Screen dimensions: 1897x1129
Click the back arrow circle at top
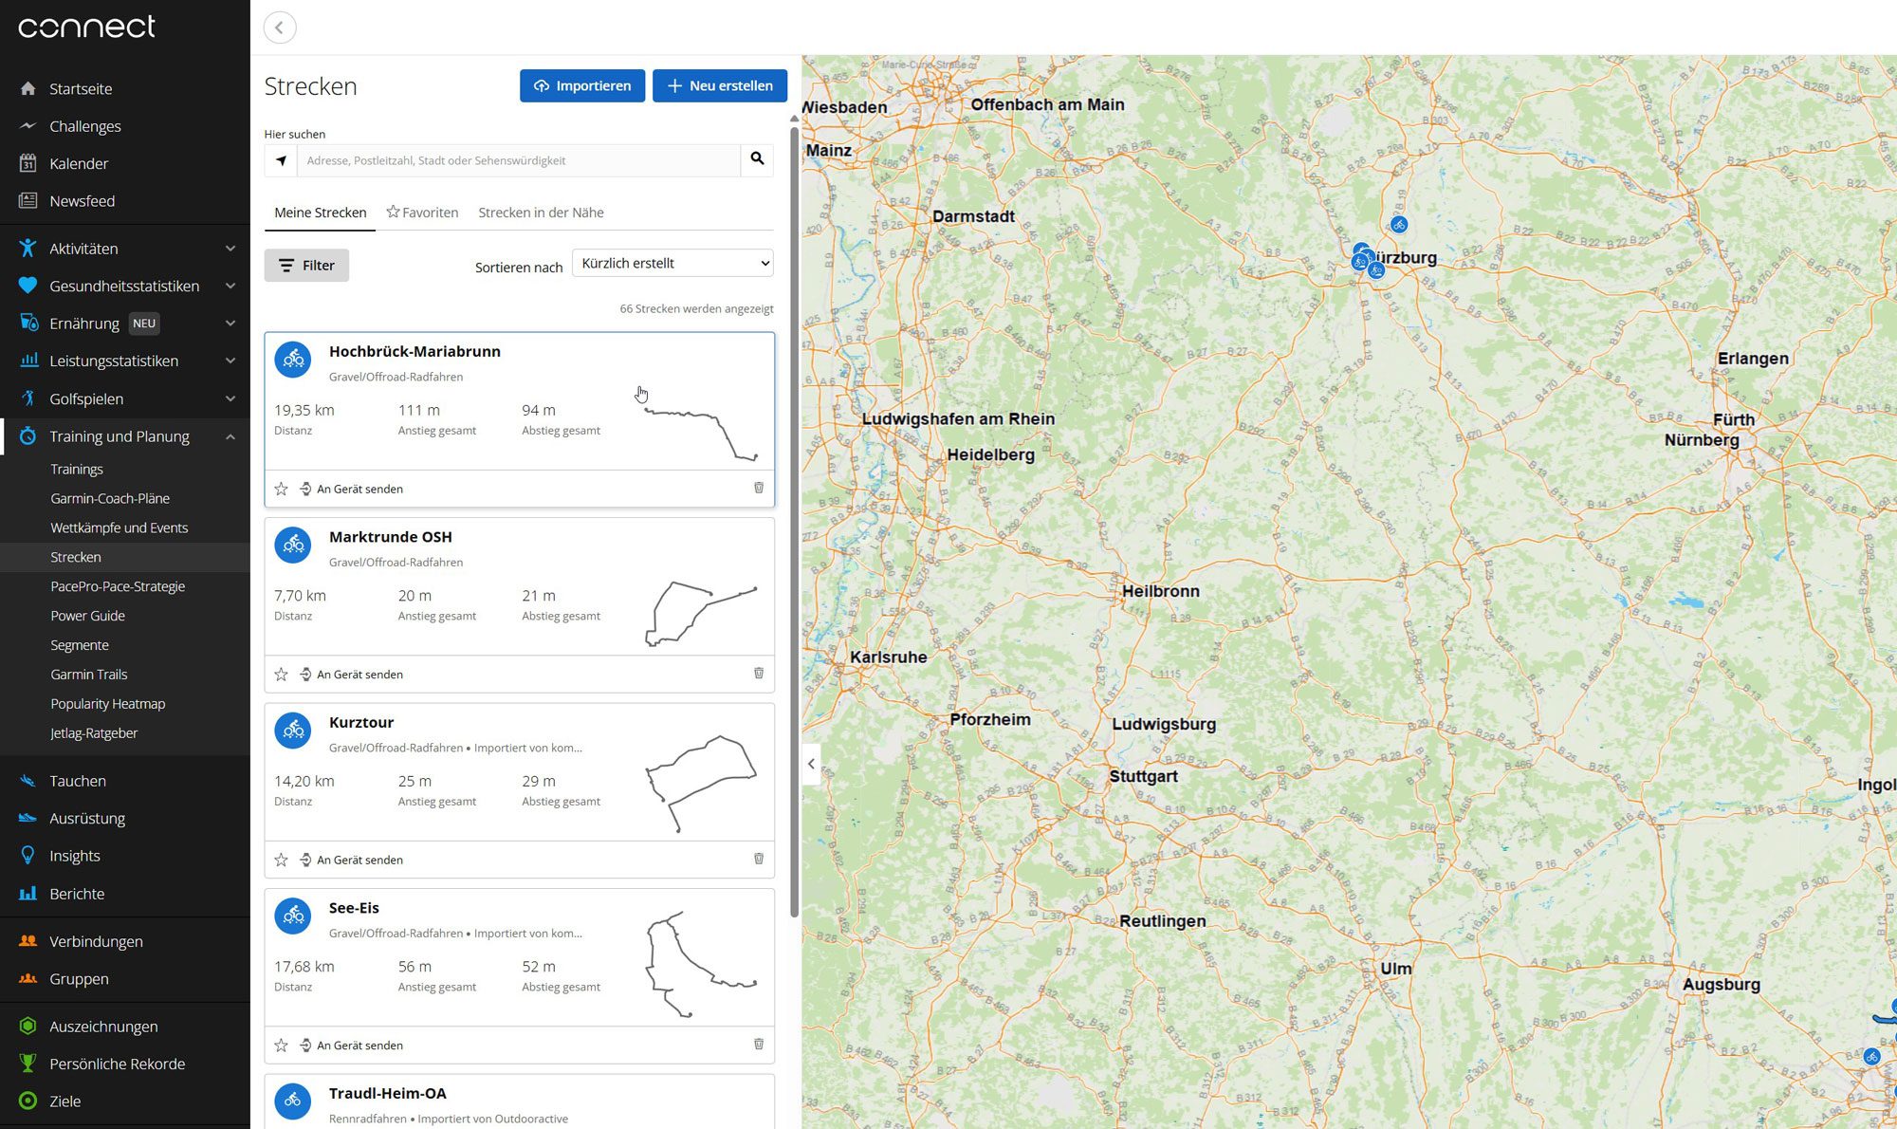[x=280, y=28]
